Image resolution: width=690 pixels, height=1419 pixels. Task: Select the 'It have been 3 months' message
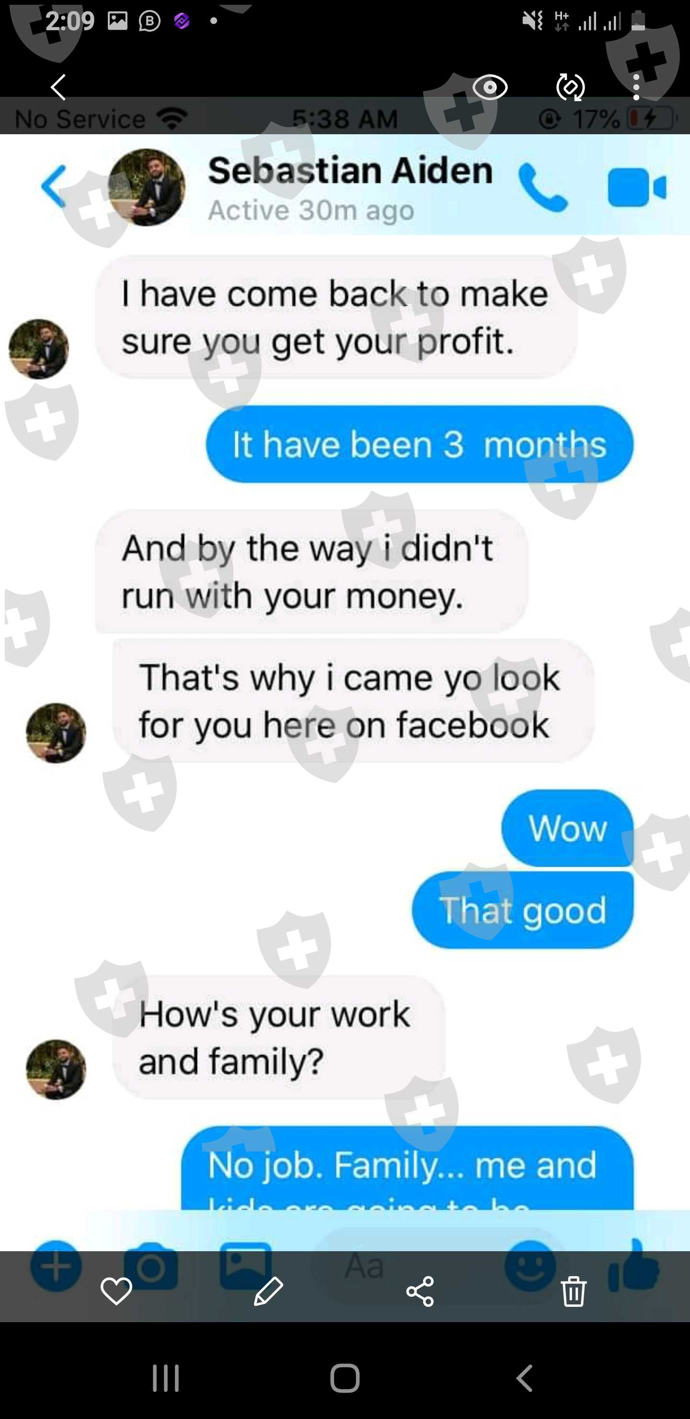420,444
